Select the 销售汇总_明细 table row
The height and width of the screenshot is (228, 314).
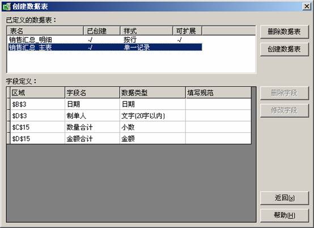point(105,40)
